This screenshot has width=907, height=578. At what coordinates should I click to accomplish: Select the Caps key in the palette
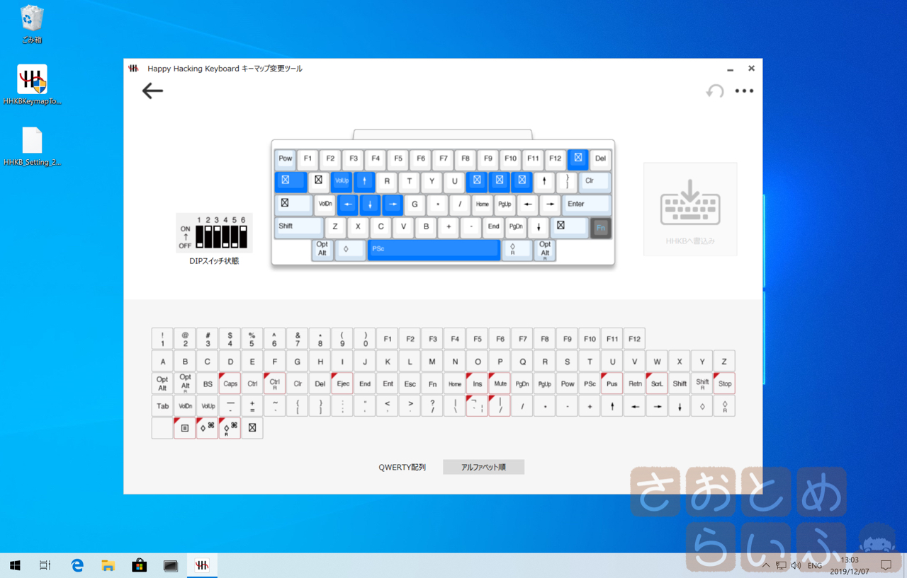(x=230, y=383)
